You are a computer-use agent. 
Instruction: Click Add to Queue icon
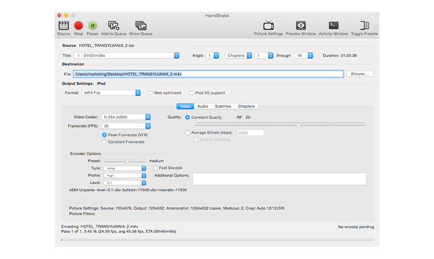(114, 25)
